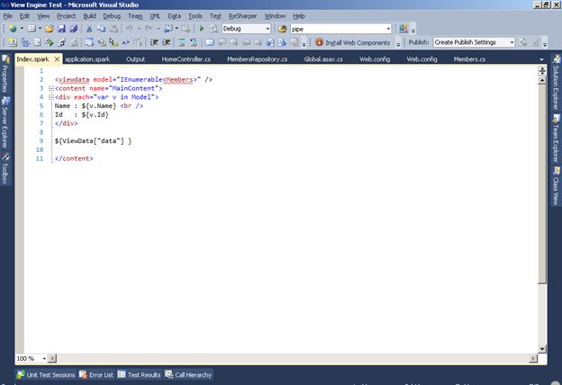
Task: Click the Paste icon in toolbar
Action: point(113,29)
